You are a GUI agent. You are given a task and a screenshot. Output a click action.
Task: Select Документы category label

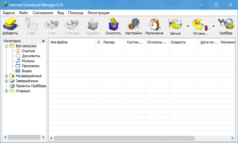31,56
